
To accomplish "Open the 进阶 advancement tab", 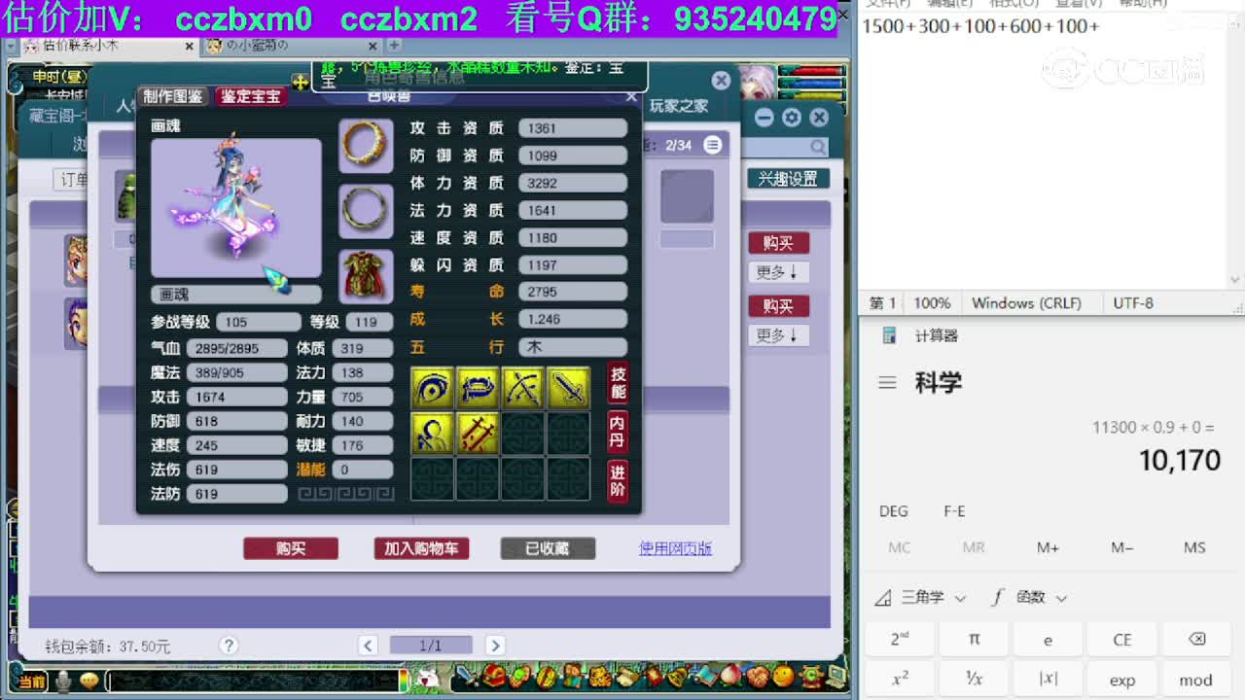I will (x=618, y=480).
